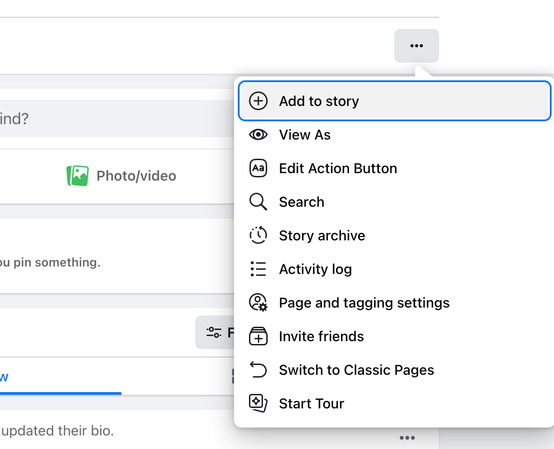Viewport: 554px width, 449px height.
Task: Collapse the three-dot page options menu
Action: (x=416, y=46)
